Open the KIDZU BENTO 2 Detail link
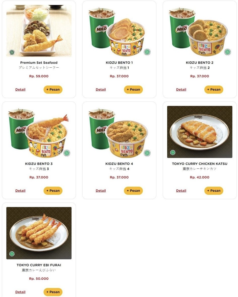The width and height of the screenshot is (238, 297). [181, 90]
